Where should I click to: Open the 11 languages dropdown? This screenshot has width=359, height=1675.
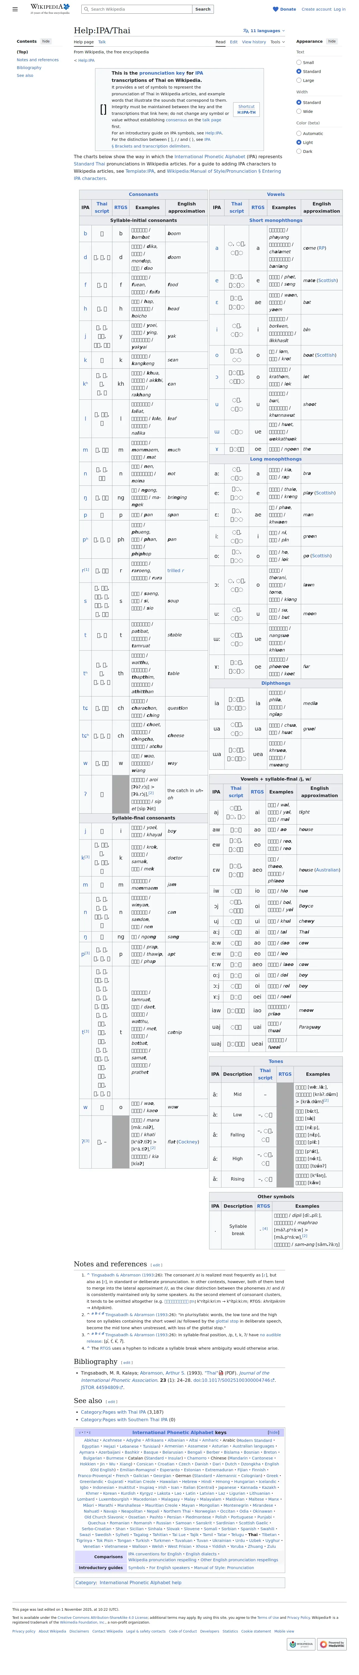[263, 30]
